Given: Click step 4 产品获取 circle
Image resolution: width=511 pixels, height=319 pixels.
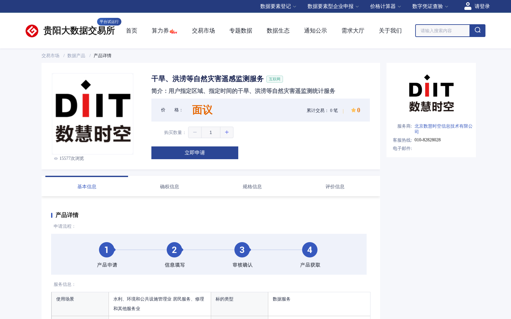Looking at the screenshot, I should (310, 250).
